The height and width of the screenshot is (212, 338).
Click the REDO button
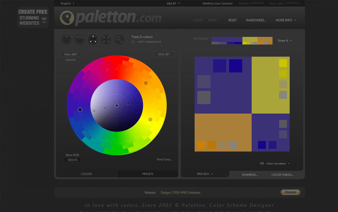coord(213,20)
